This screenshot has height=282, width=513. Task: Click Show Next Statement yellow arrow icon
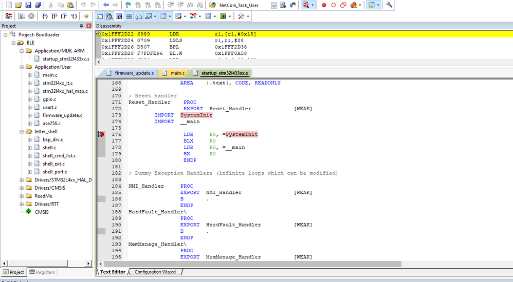point(86,16)
